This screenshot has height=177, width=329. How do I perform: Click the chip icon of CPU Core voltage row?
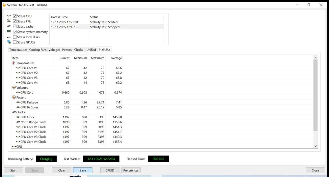click(18, 92)
